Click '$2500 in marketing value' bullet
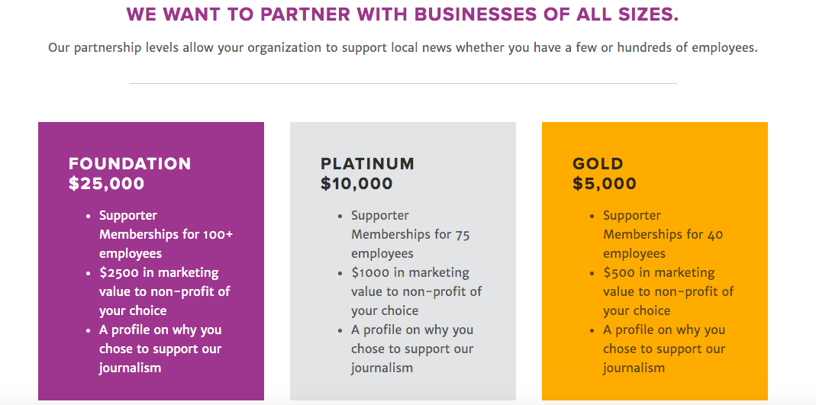 [164, 291]
